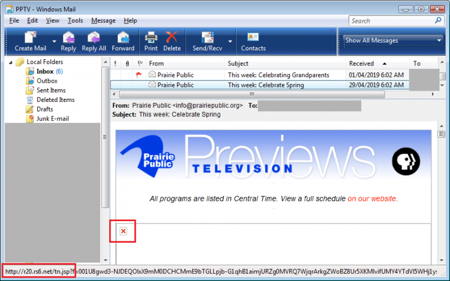This screenshot has height=281, width=450.
Task: Open the Send/Recv dropdown arrow
Action: [x=230, y=41]
